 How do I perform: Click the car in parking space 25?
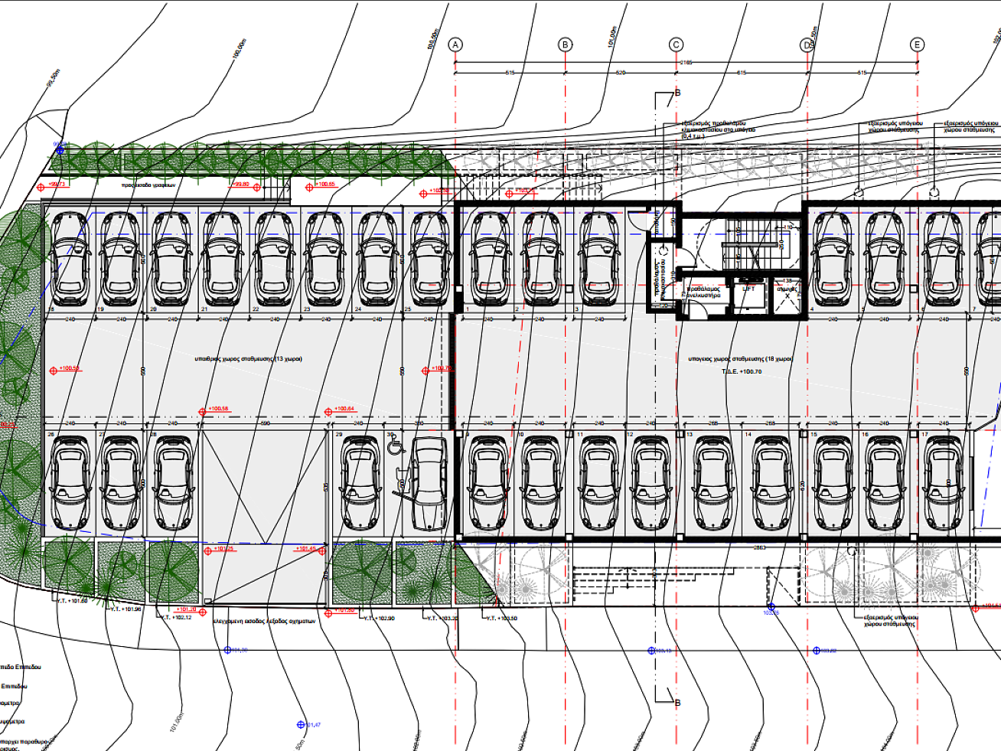429,259
